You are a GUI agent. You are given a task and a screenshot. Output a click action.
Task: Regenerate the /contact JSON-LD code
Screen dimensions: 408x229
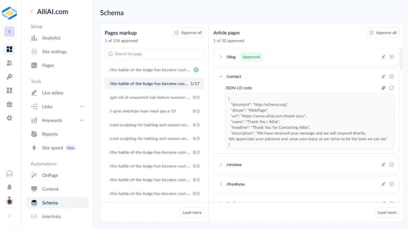click(392, 88)
